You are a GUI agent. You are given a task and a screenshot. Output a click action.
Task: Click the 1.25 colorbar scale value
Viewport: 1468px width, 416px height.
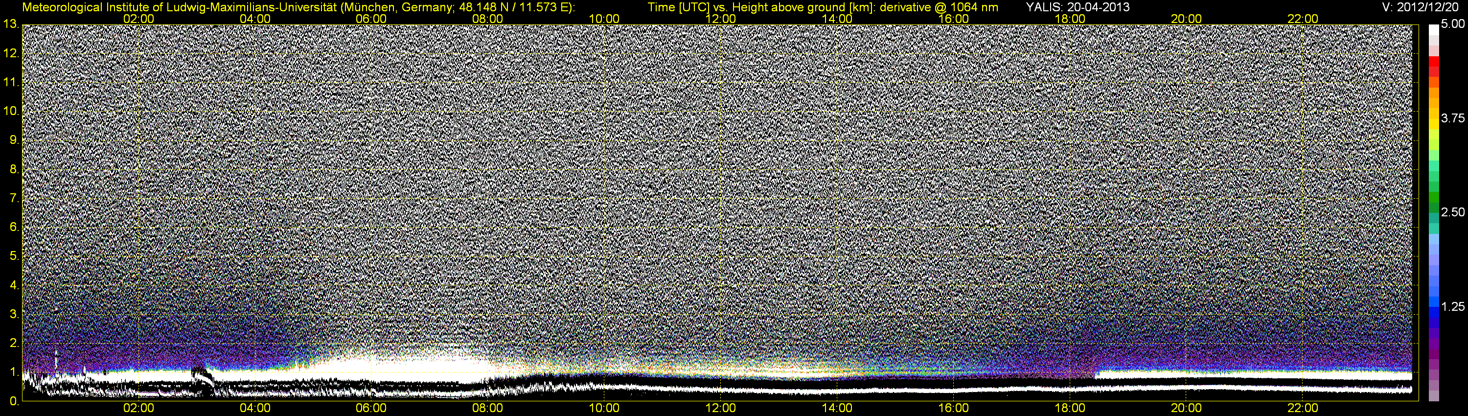1453,306
